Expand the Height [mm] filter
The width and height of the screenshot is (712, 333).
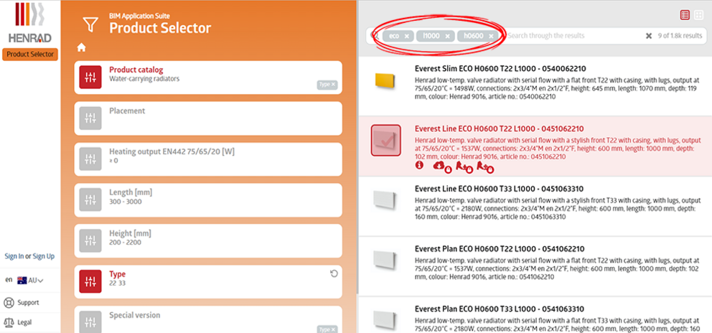(x=208, y=240)
